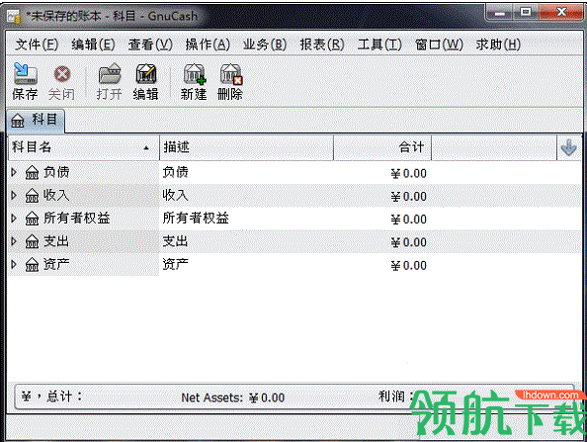Expand the 所有者权益 account tree
This screenshot has height=442, width=587.
(x=14, y=218)
